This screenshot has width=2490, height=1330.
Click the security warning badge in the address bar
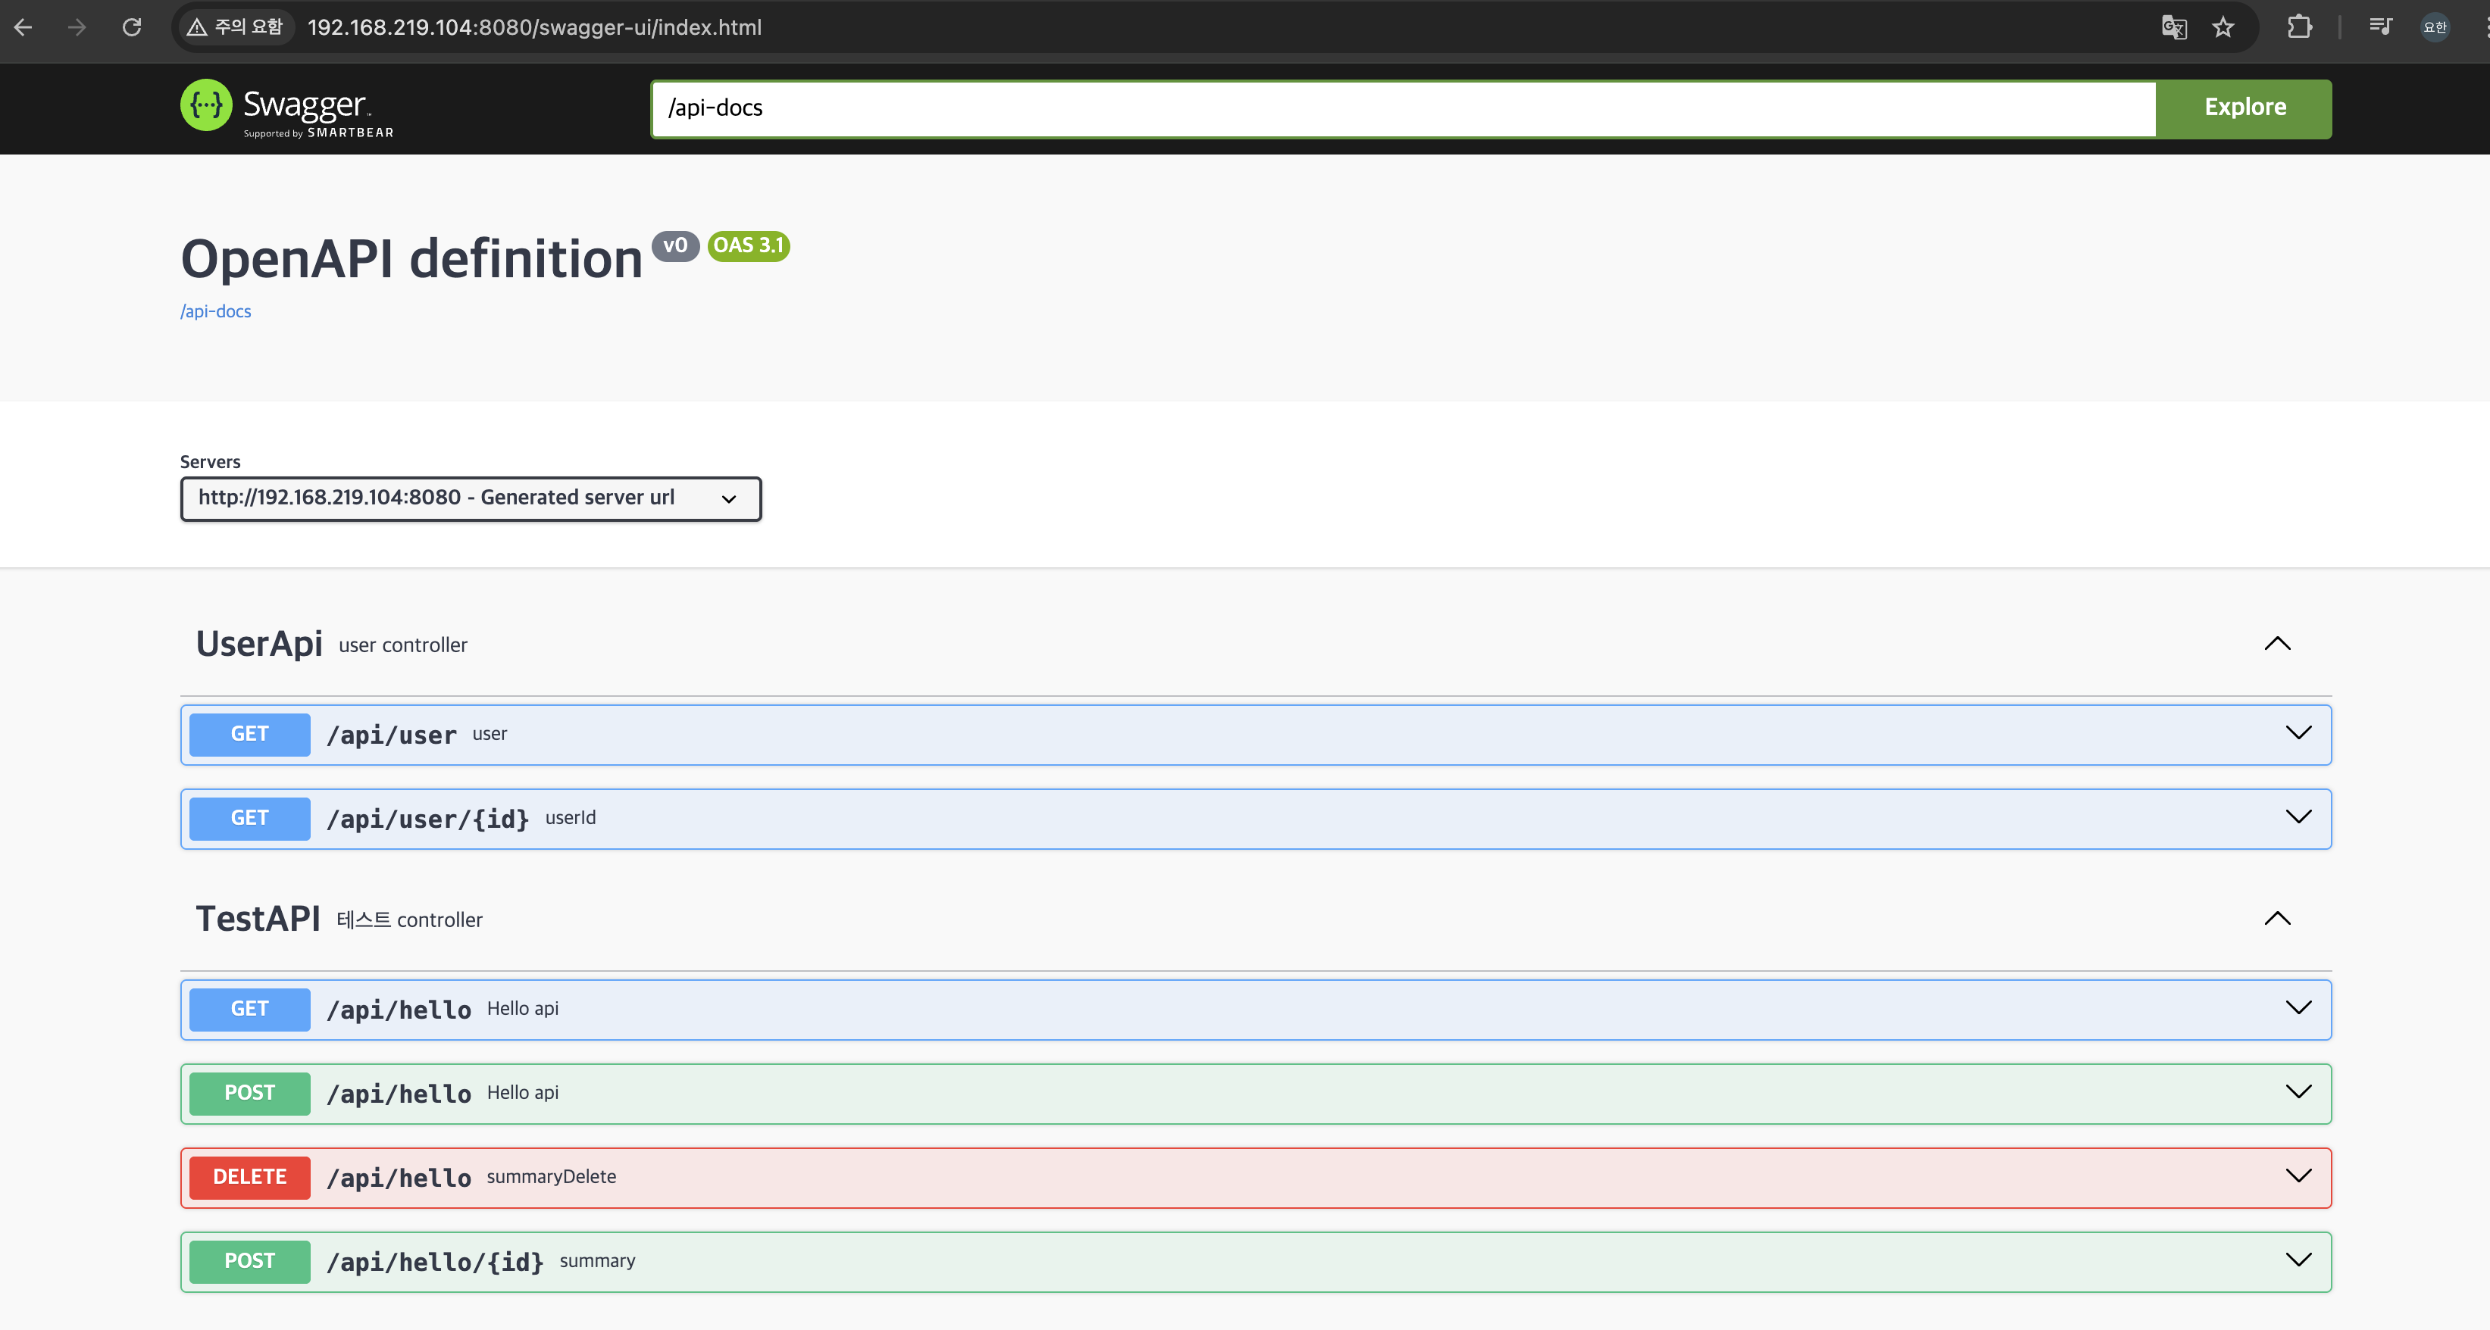pos(235,27)
